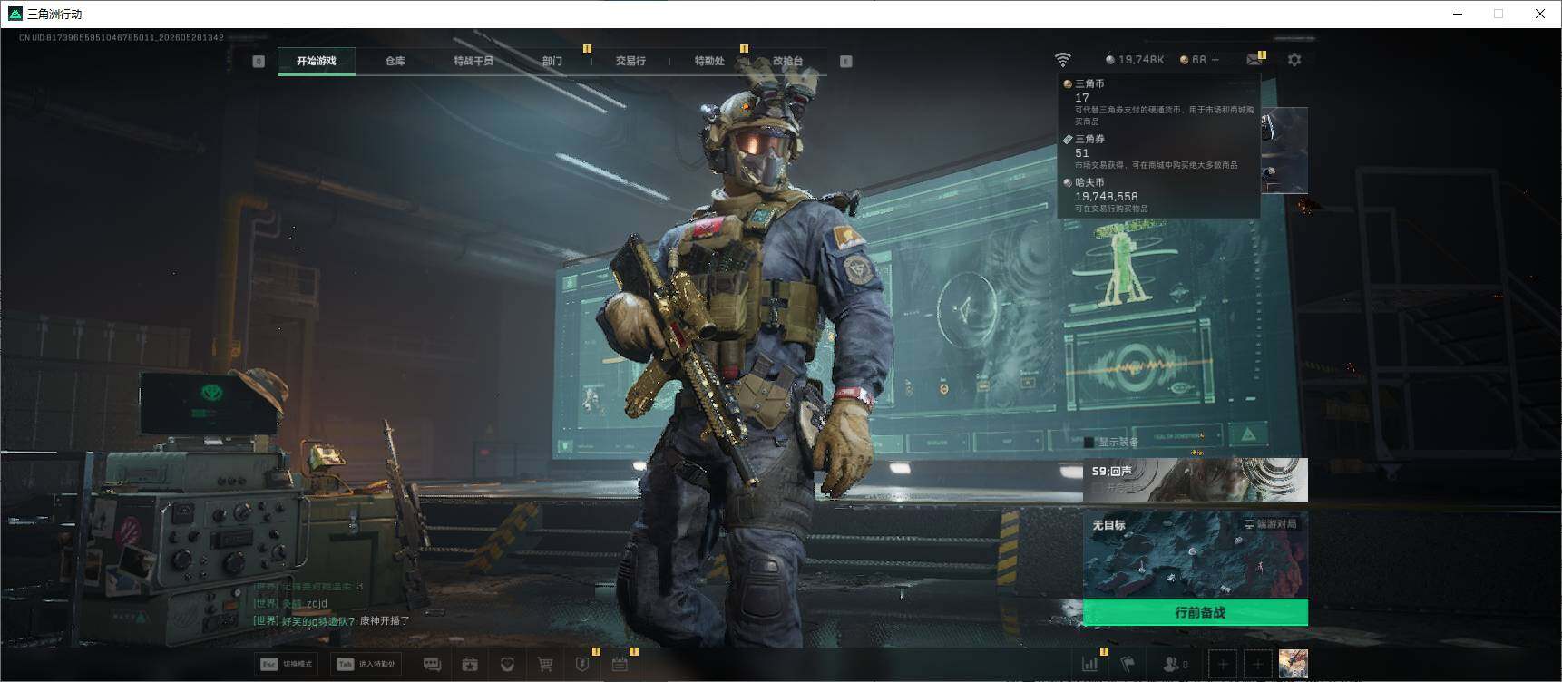
Task: Click Esc 切换模式 button
Action: pyautogui.click(x=287, y=665)
